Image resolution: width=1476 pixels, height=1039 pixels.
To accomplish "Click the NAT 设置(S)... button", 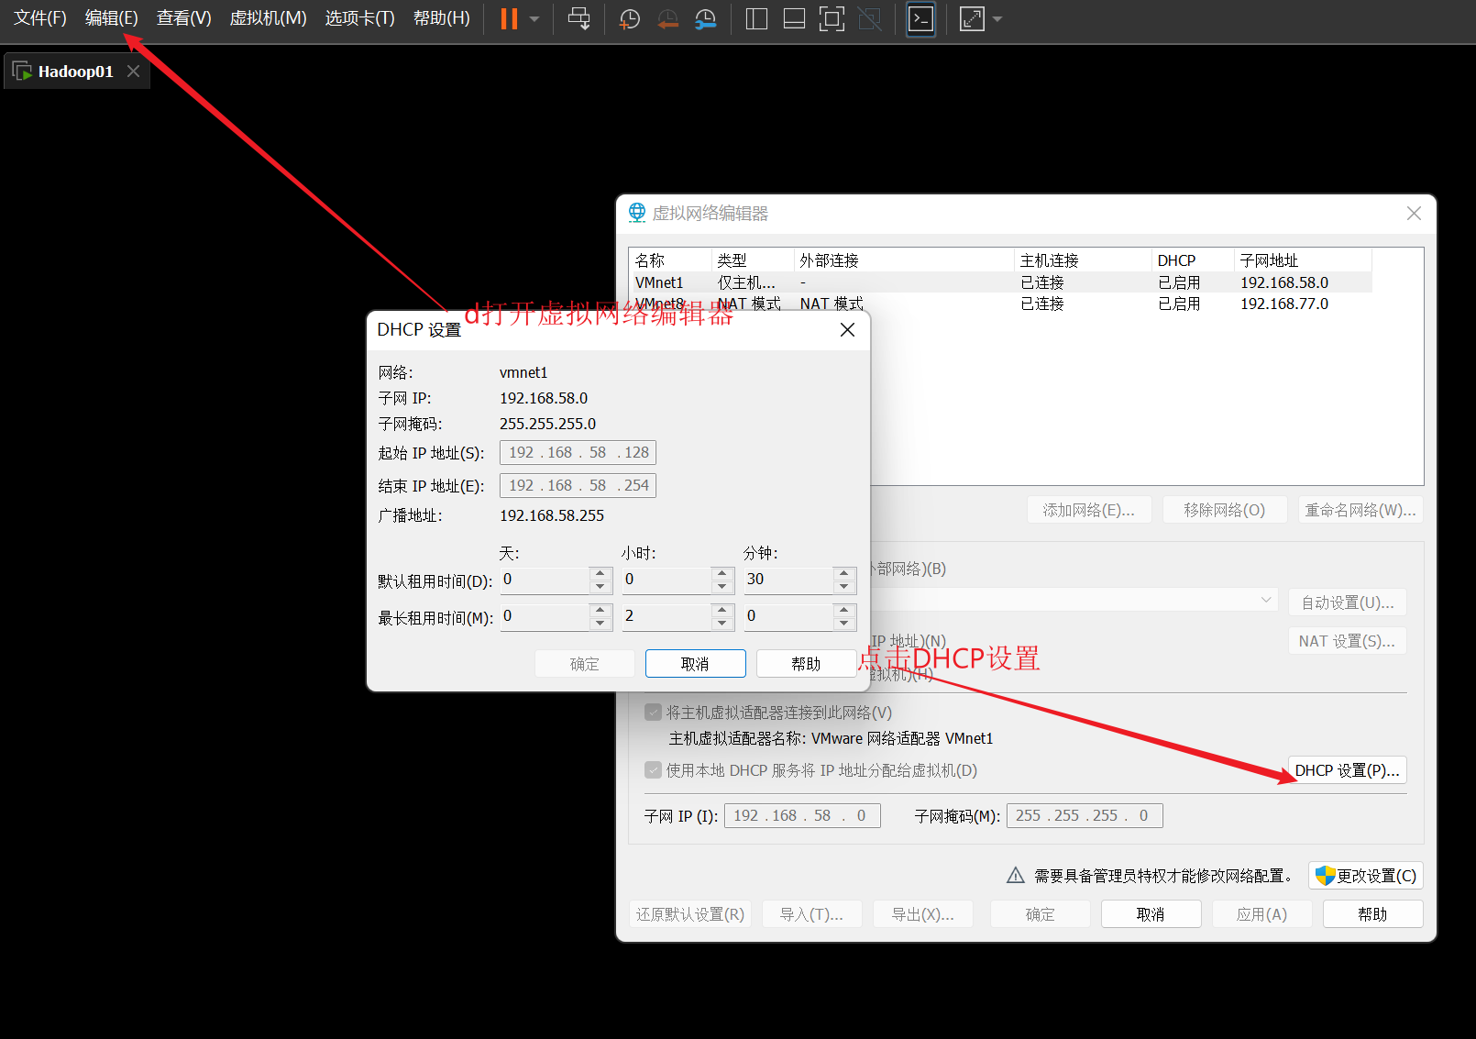I will (1348, 642).
